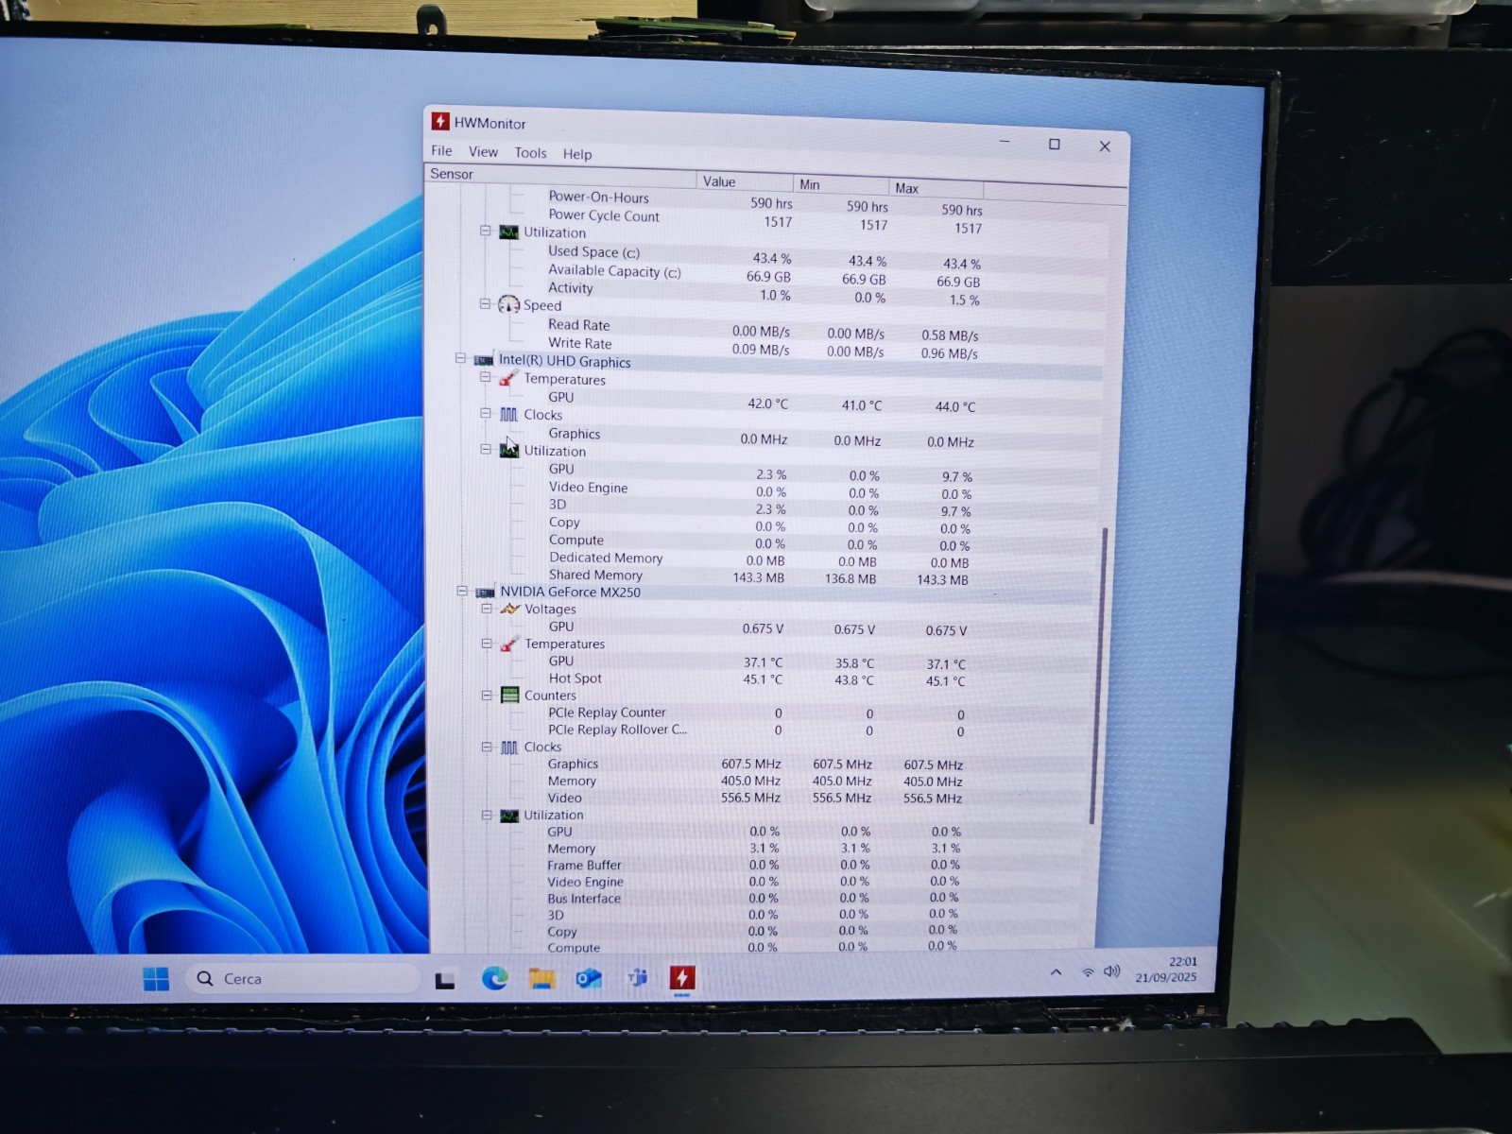This screenshot has height=1134, width=1512.
Task: Select the Write Rate row
Action: click(x=762, y=347)
